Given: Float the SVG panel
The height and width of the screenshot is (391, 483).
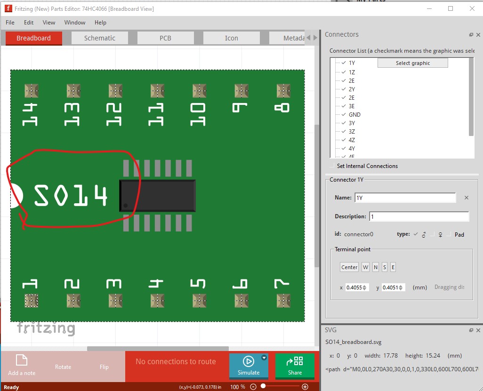Looking at the screenshot, I should [471, 330].
